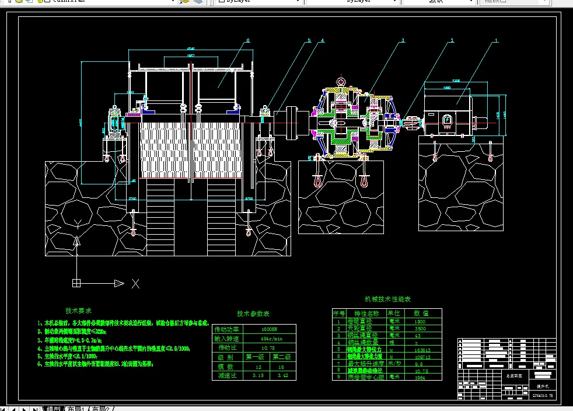Click the 1600KW value cell
The width and height of the screenshot is (573, 411).
[x=270, y=329]
